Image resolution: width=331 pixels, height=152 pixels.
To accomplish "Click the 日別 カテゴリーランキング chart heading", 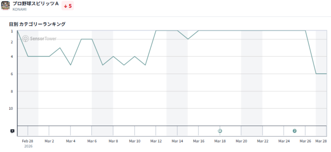I will (37, 24).
